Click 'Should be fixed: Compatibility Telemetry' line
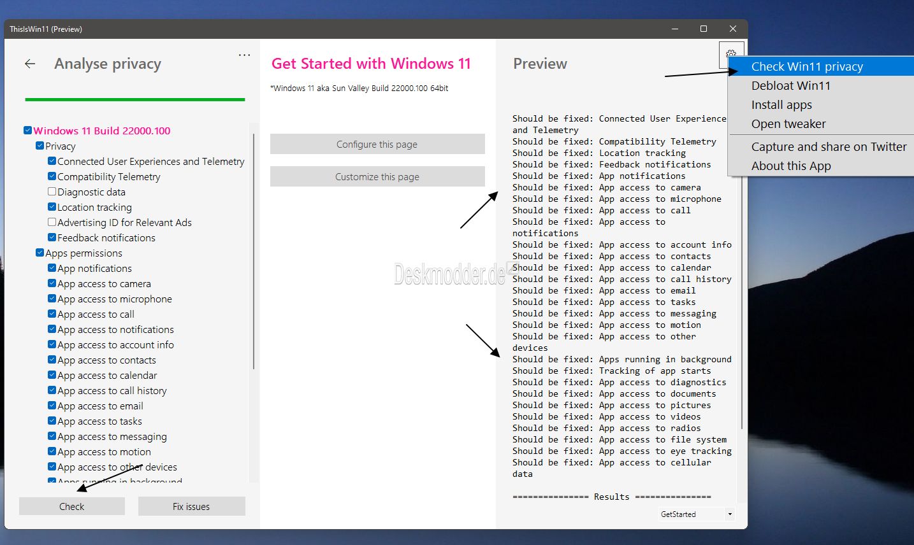 point(614,141)
